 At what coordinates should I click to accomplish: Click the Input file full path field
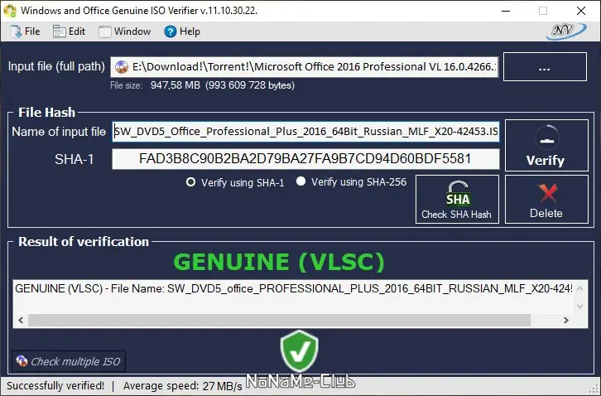pos(305,67)
